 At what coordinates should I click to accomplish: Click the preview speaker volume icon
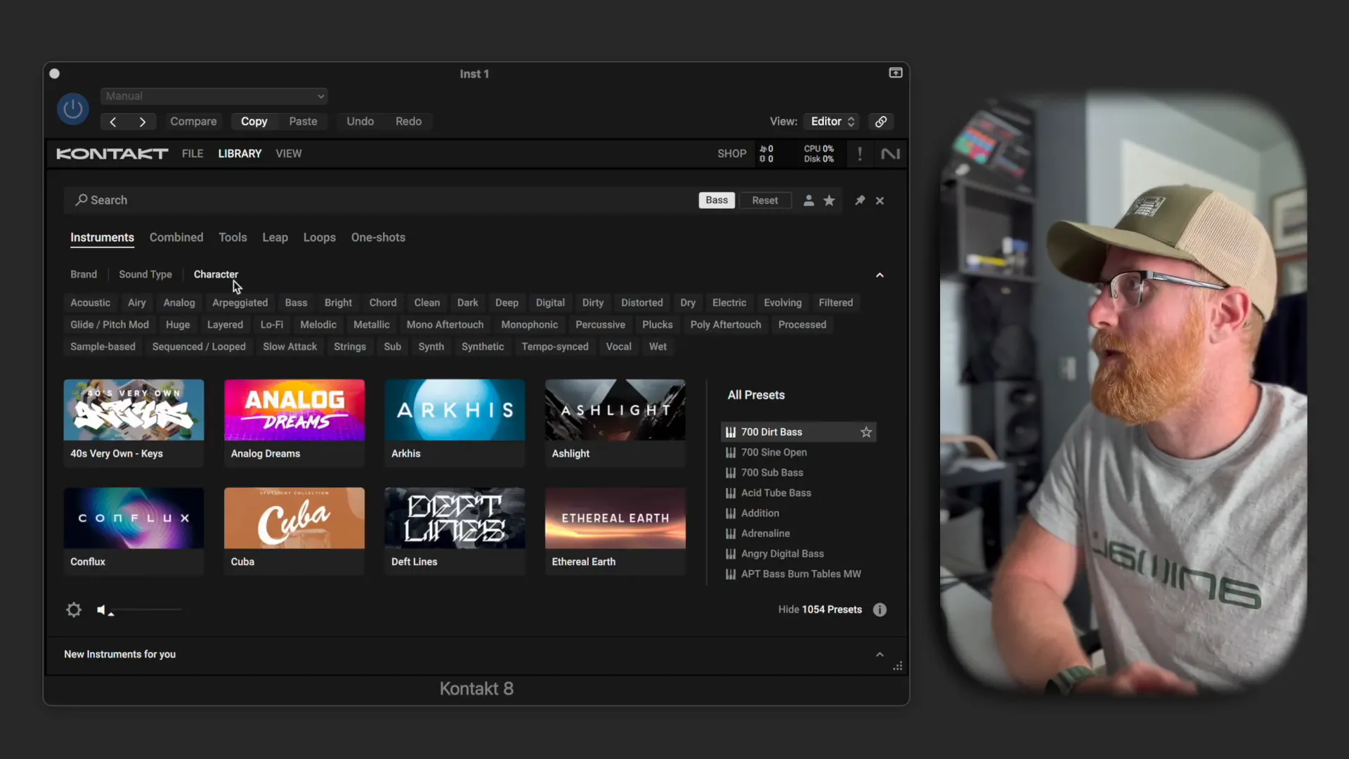(103, 609)
